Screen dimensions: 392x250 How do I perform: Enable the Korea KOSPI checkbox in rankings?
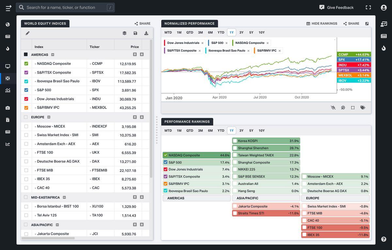[235, 141]
